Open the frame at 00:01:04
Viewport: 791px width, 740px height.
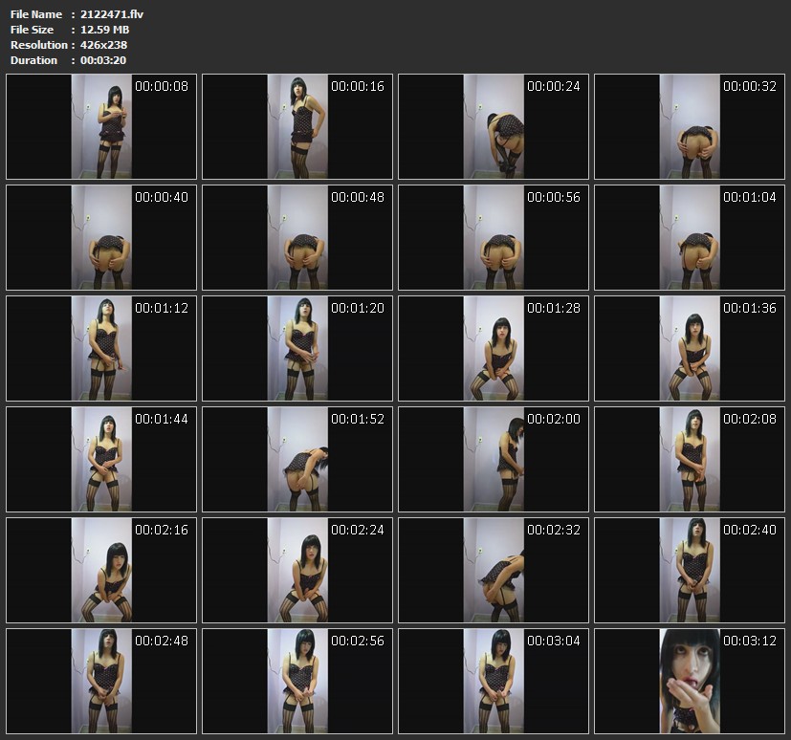[690, 238]
